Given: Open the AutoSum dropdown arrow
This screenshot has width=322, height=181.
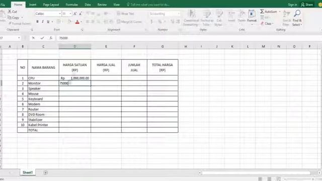Looking at the screenshot, I should [280, 12].
